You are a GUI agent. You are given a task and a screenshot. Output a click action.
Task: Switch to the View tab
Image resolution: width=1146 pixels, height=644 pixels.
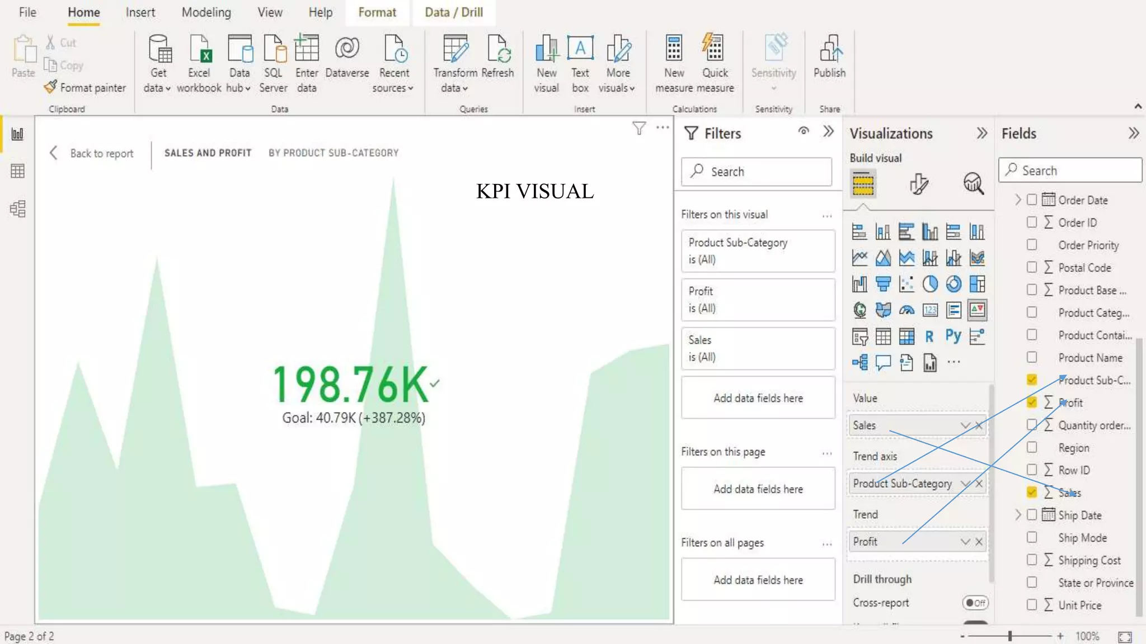point(270,12)
